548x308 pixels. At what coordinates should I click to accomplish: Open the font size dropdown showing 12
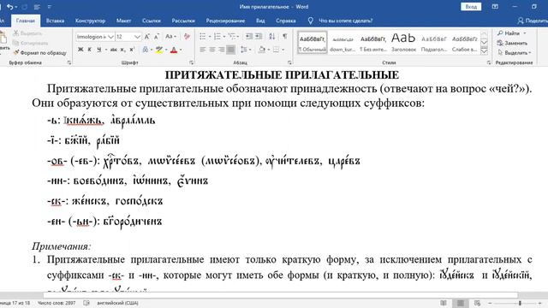click(x=137, y=37)
